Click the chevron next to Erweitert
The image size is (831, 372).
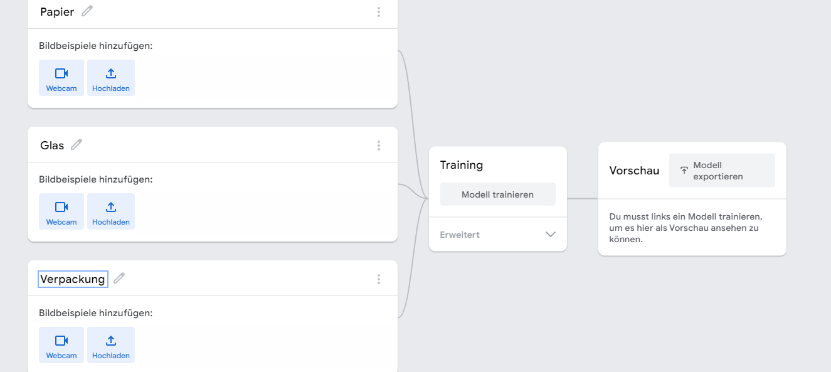click(x=550, y=234)
